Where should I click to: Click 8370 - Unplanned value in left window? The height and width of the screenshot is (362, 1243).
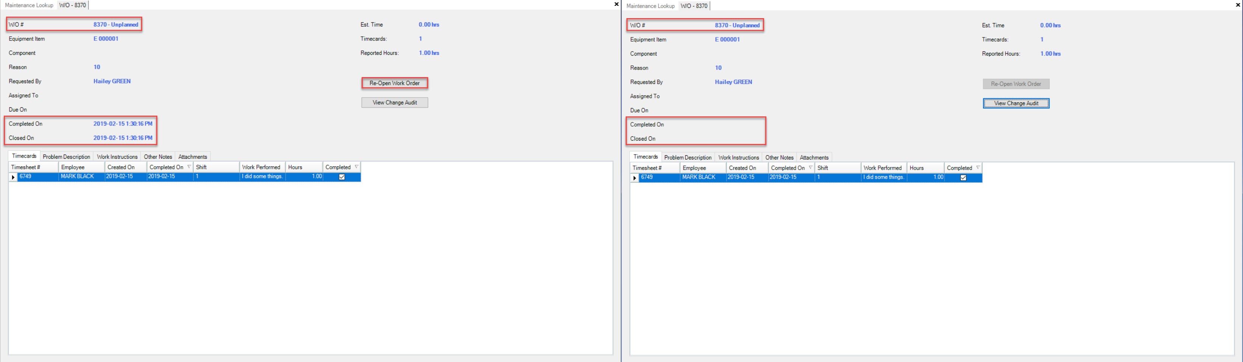coord(116,25)
